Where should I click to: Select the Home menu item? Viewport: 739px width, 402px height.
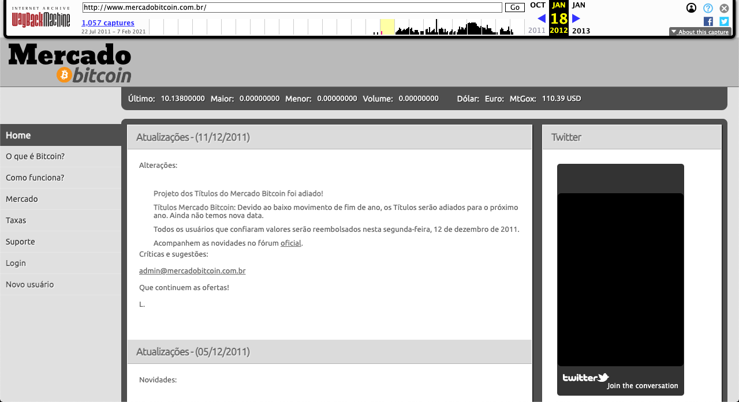point(61,135)
